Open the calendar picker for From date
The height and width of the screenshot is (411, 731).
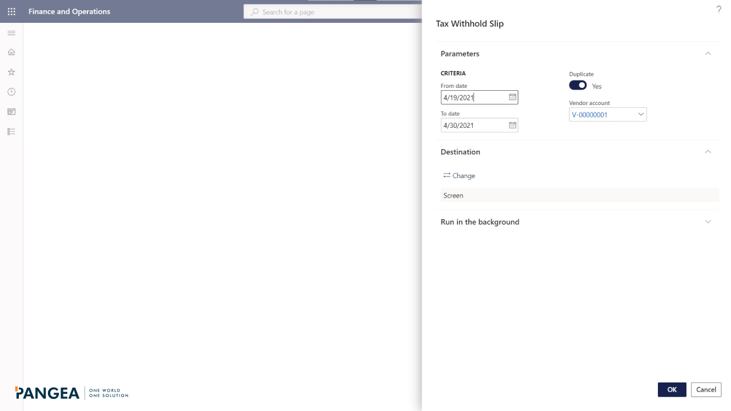click(x=512, y=98)
